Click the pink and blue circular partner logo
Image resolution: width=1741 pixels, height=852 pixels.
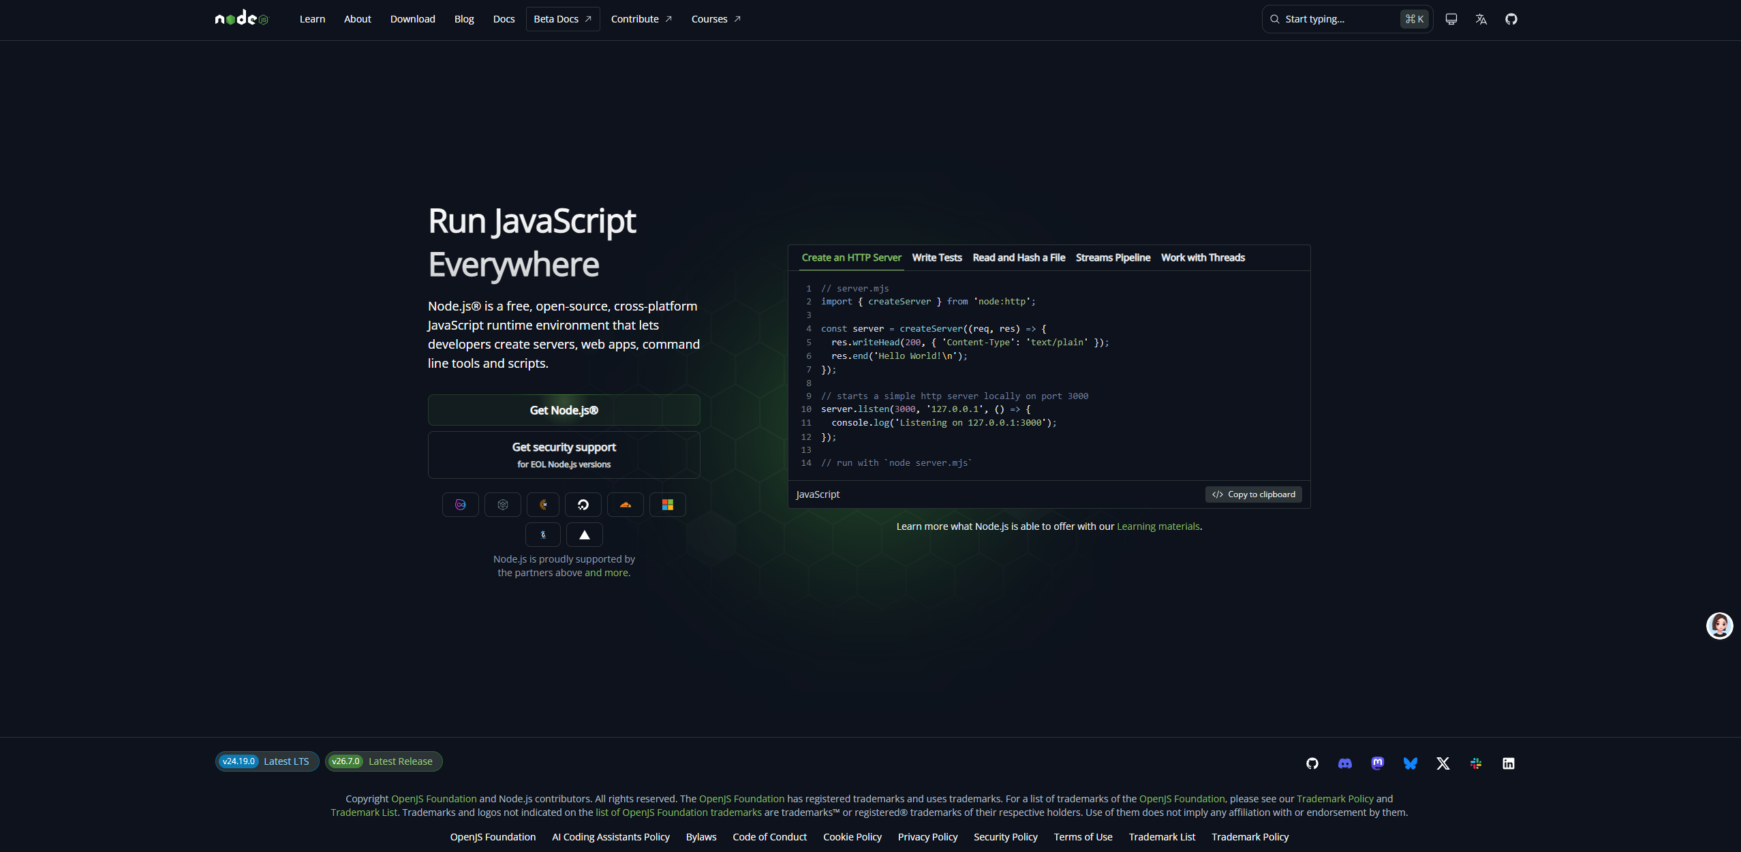point(461,505)
